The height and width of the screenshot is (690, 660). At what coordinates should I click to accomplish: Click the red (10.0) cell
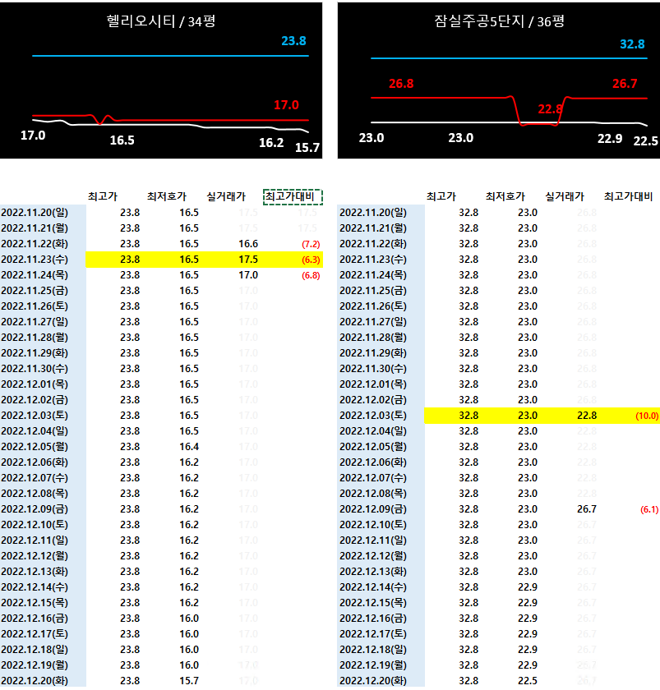[647, 416]
